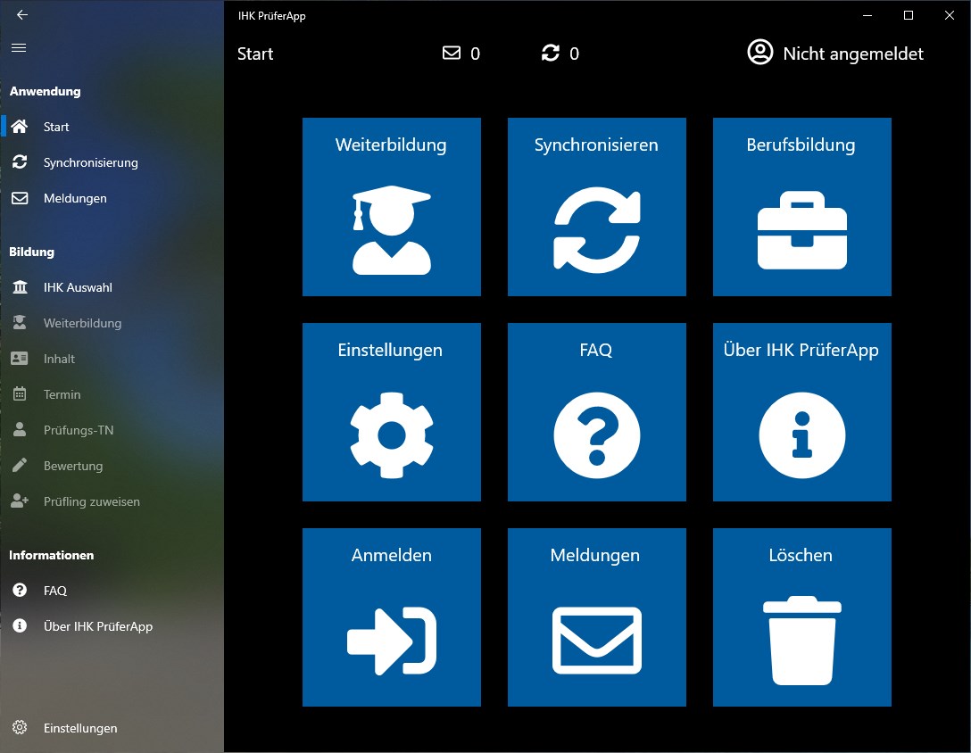The height and width of the screenshot is (753, 971).
Task: Click the trash can icon on Löschen tile
Action: (802, 641)
